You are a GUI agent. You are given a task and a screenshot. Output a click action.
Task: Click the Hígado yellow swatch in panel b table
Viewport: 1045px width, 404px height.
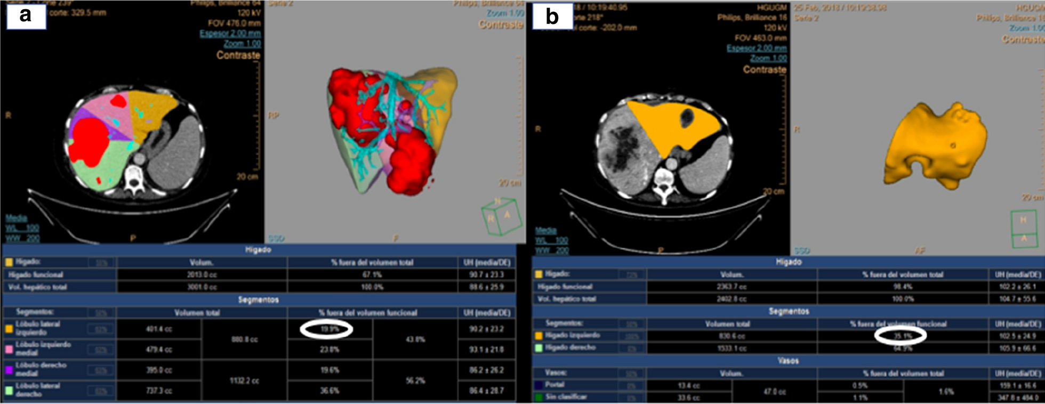pos(538,274)
